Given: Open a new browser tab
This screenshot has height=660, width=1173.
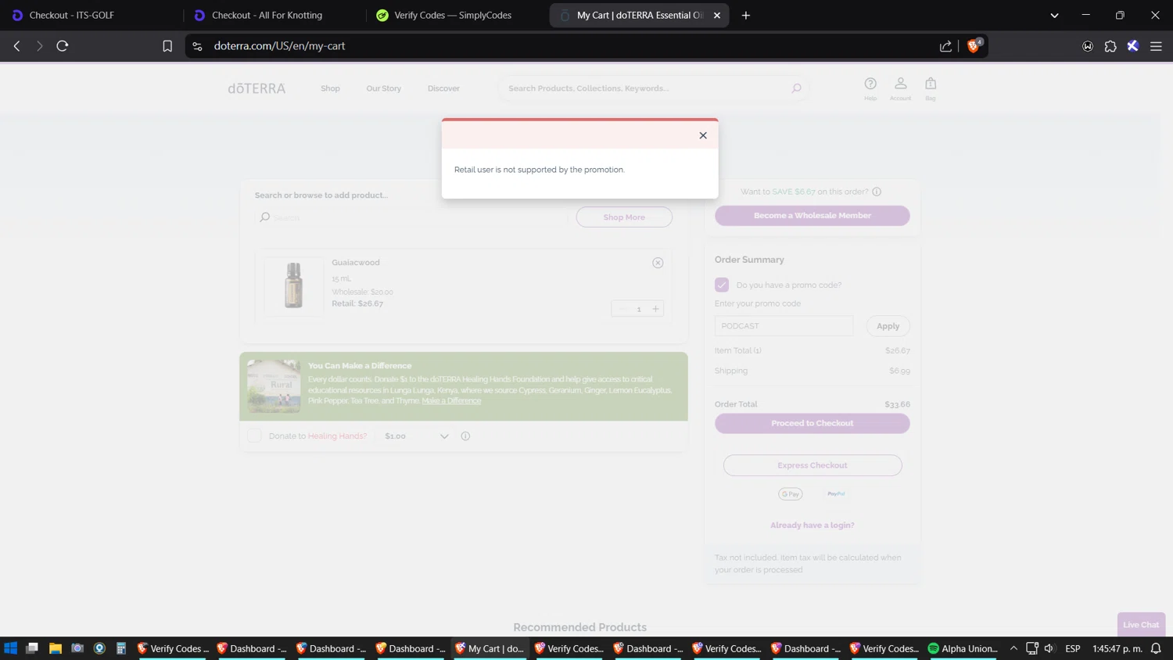Looking at the screenshot, I should (x=745, y=15).
